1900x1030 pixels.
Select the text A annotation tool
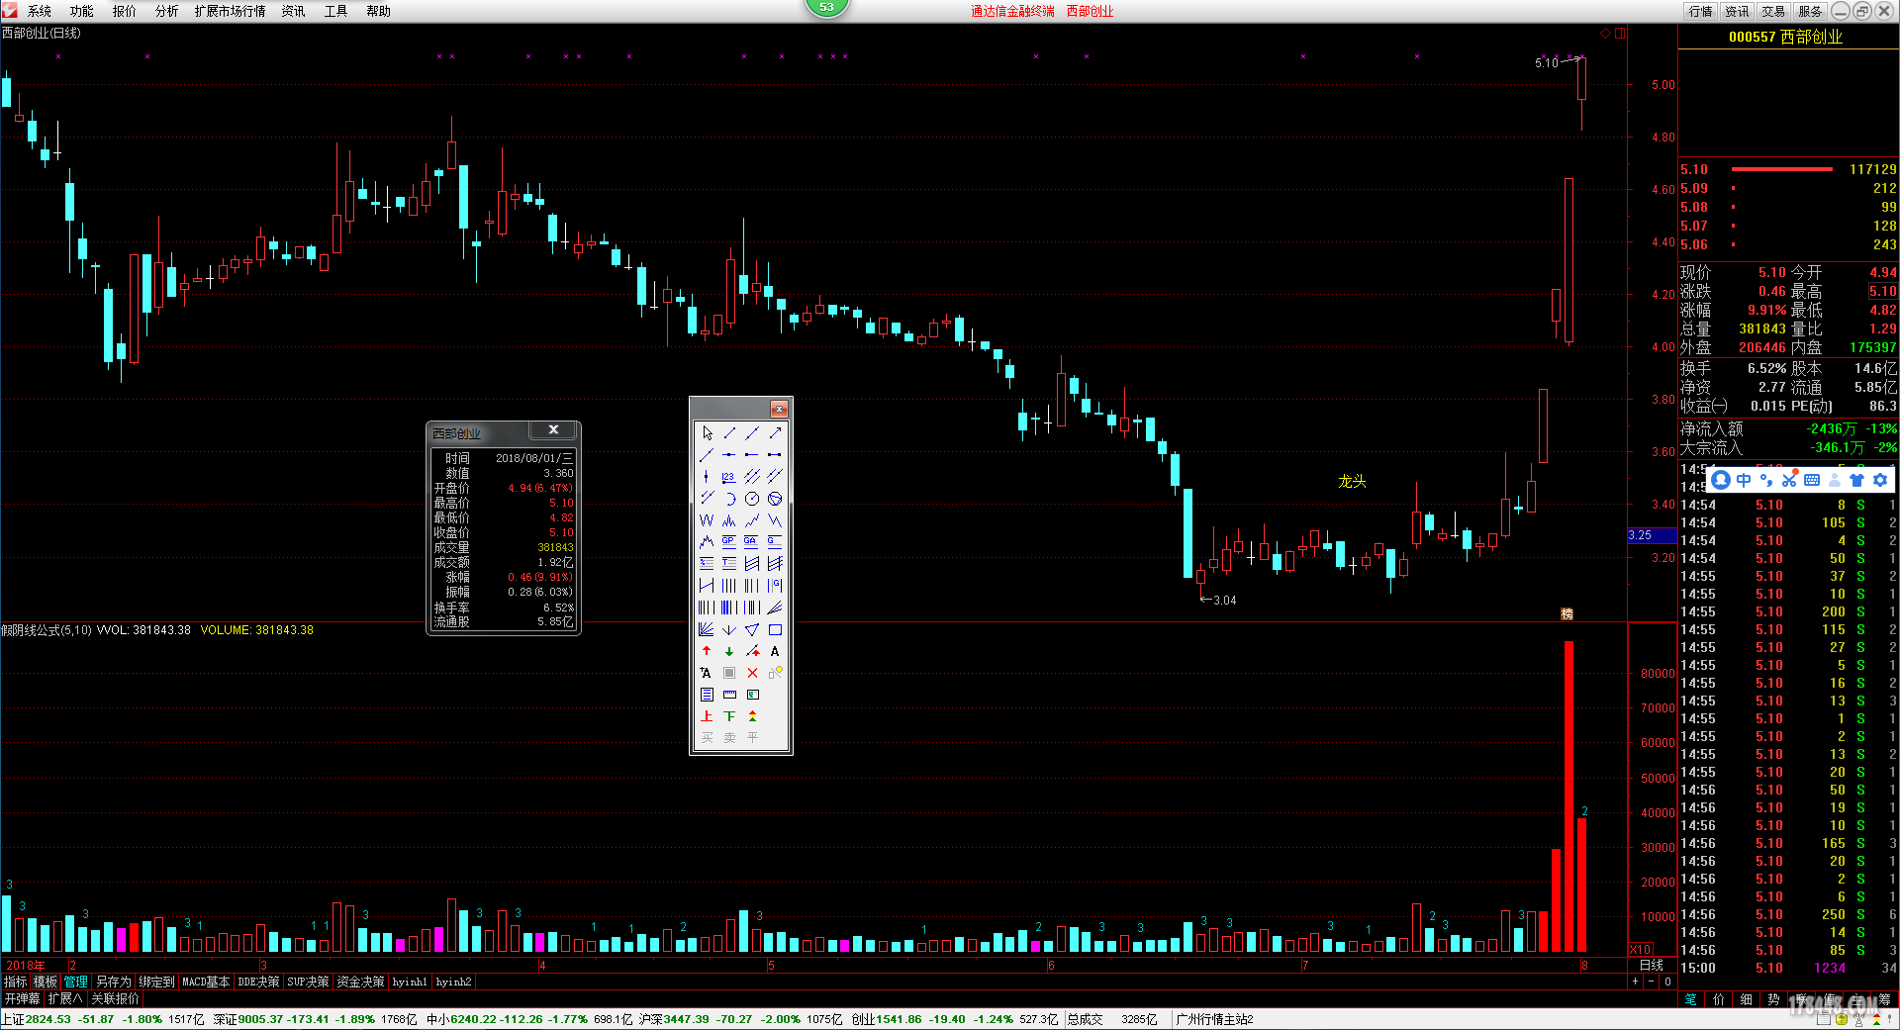(x=775, y=651)
